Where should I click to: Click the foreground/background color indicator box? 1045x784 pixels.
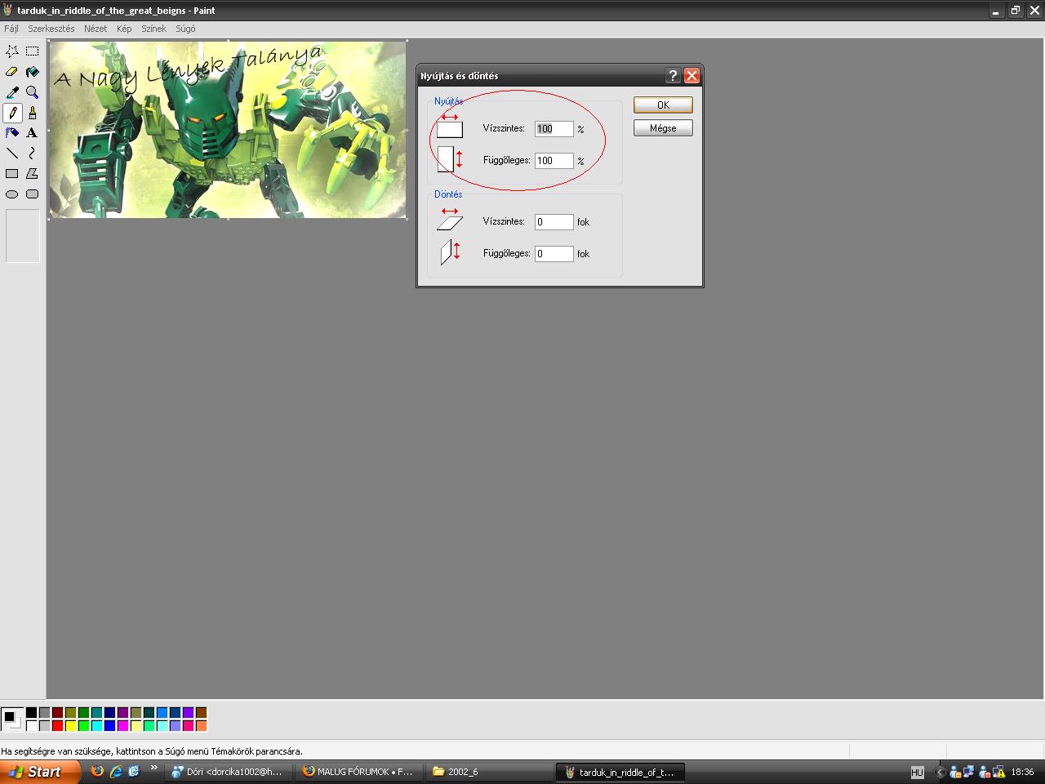[x=12, y=719]
